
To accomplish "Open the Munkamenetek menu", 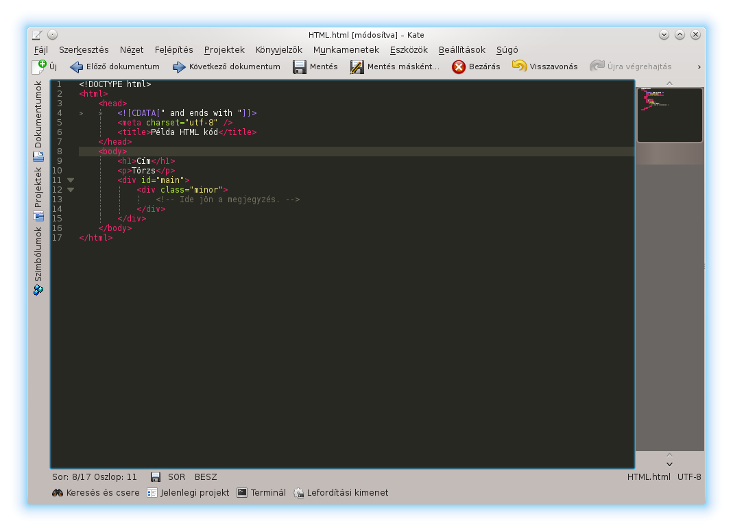I will (346, 49).
